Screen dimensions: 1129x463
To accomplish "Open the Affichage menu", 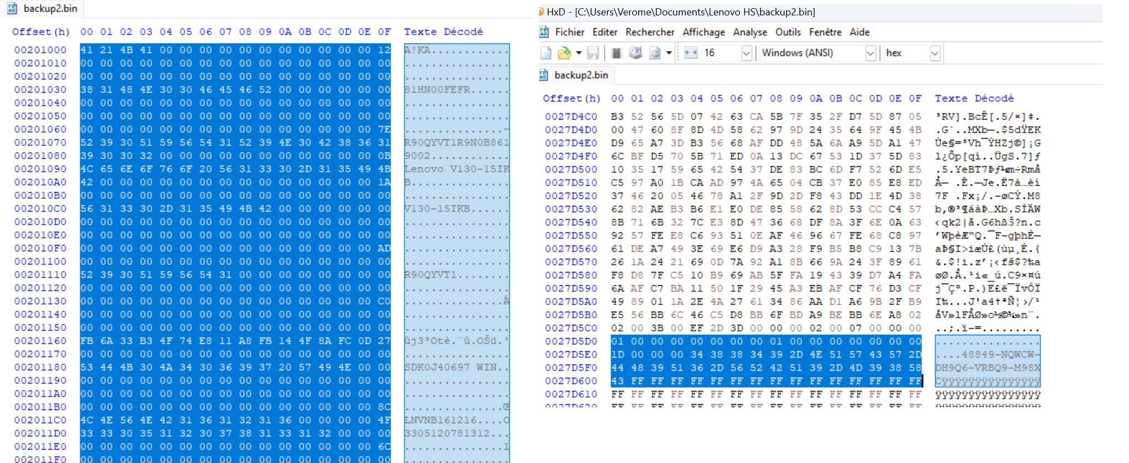I will click(x=703, y=32).
